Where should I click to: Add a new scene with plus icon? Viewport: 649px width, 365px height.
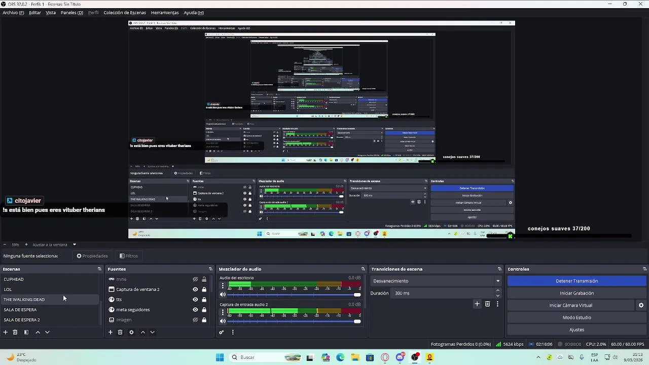(x=6, y=332)
